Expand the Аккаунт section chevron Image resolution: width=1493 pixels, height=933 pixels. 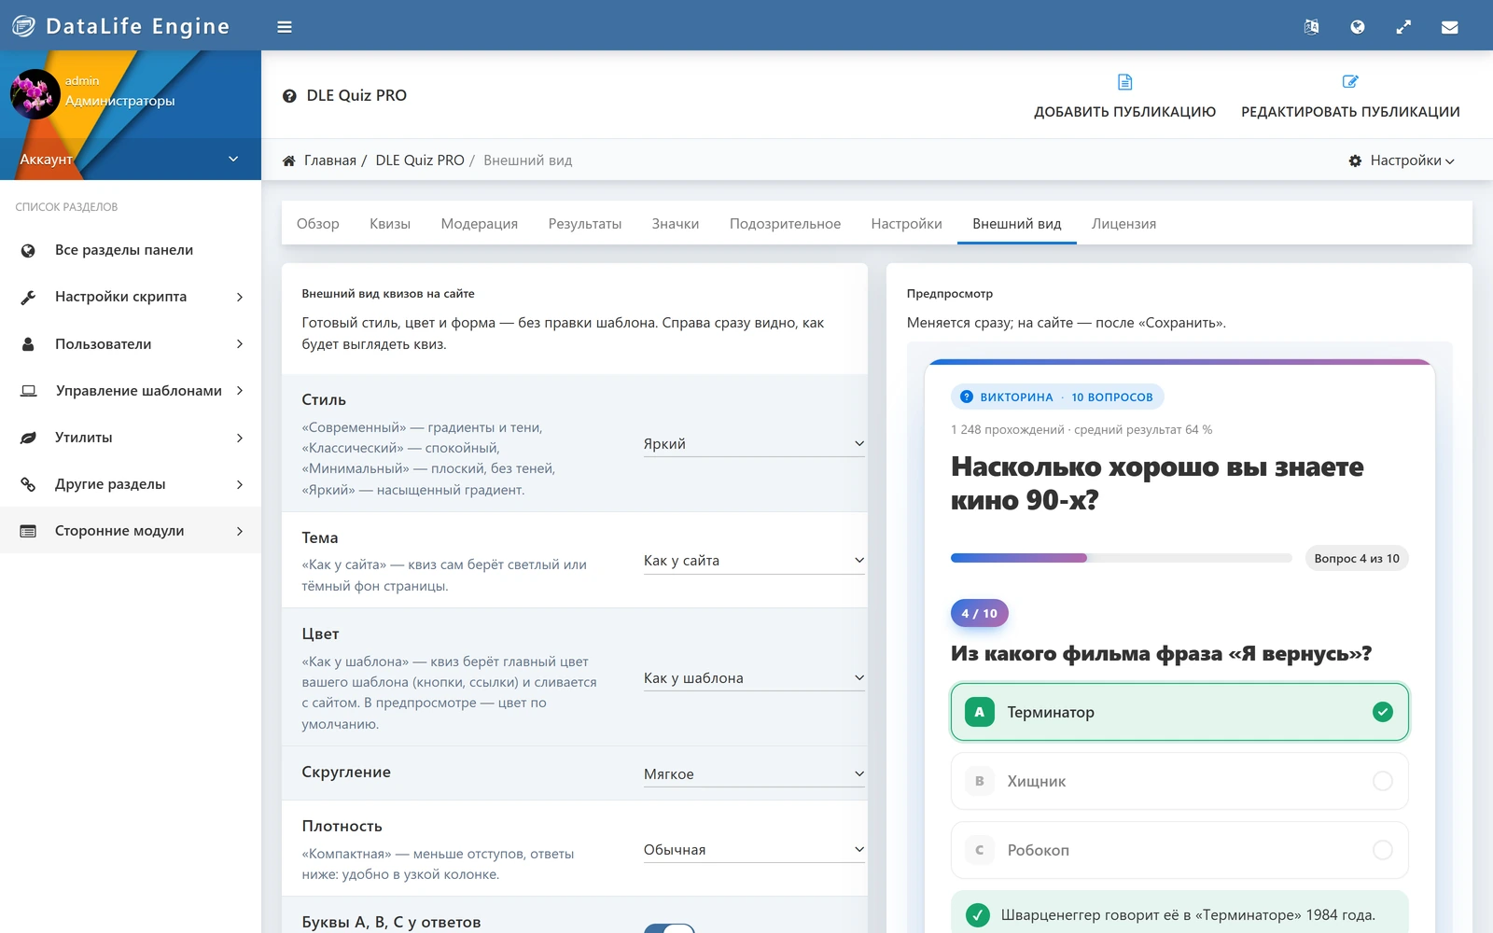coord(233,160)
